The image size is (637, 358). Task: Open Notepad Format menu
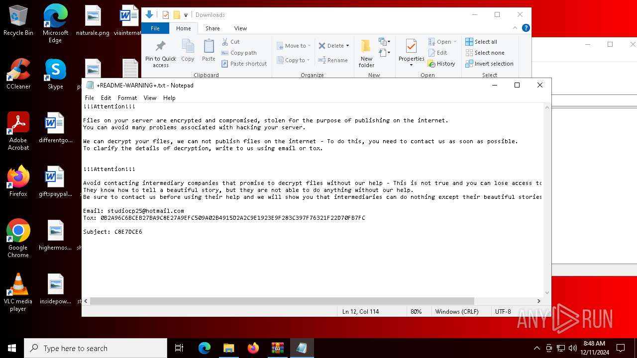point(127,98)
